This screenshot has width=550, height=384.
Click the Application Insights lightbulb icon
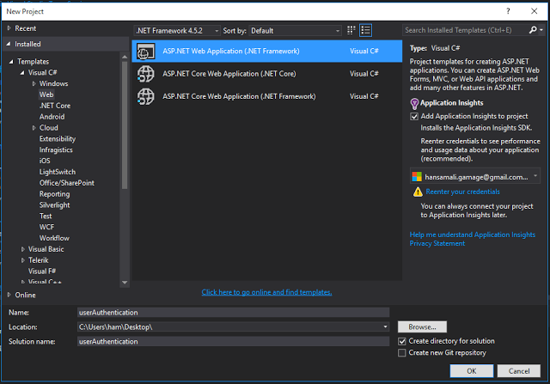tap(414, 103)
